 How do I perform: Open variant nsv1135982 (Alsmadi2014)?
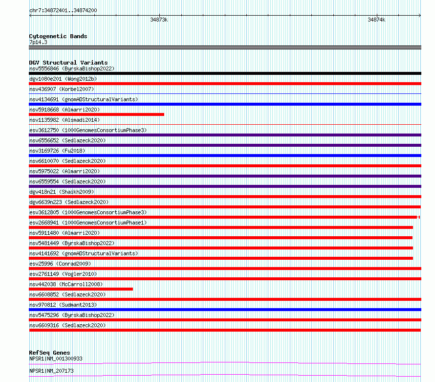click(65, 120)
